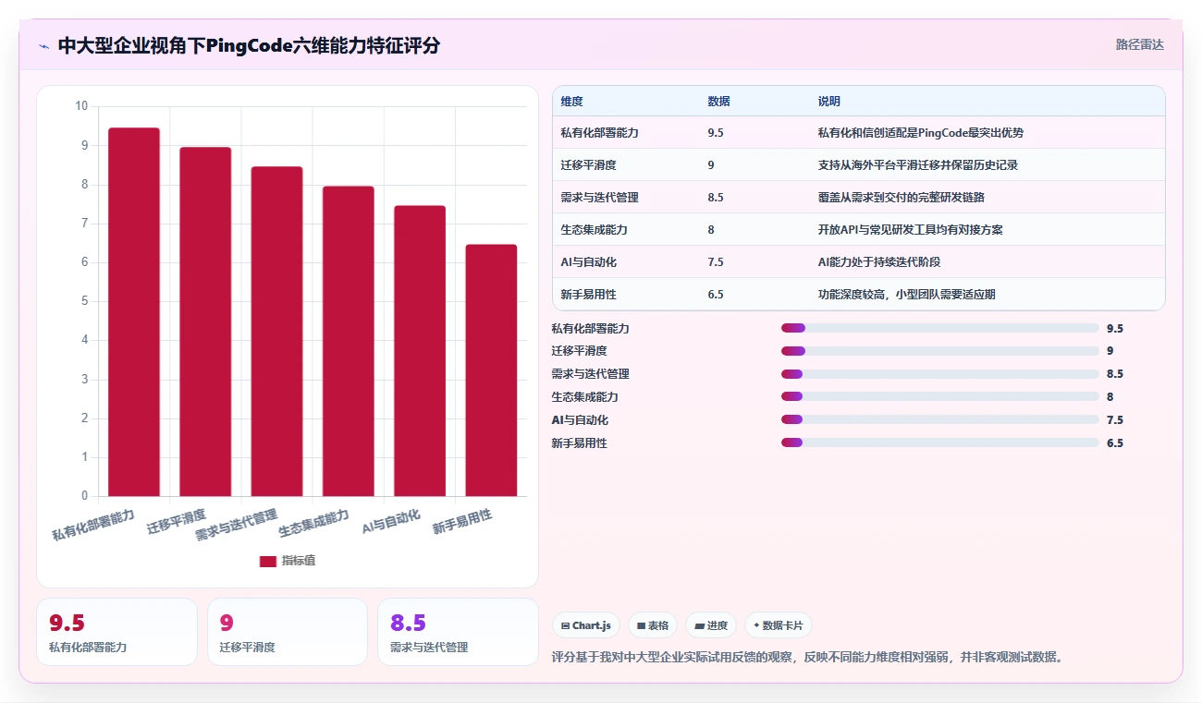The height and width of the screenshot is (703, 1202).
Task: Click the 私有化部署能力 bar in chart
Action: (134, 312)
